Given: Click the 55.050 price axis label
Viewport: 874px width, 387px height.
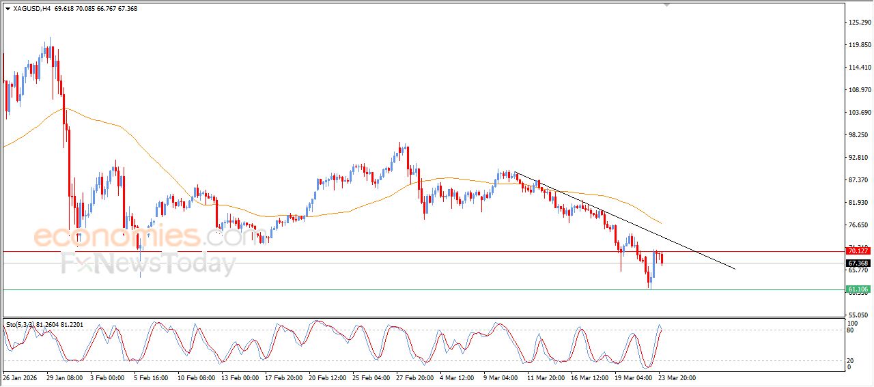Looking at the screenshot, I should click(858, 315).
